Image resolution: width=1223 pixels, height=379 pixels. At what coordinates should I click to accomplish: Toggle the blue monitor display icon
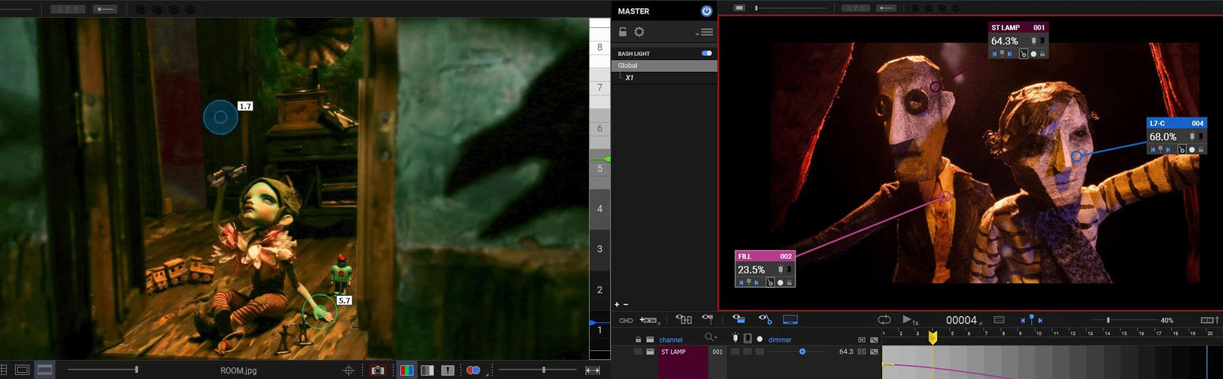(x=791, y=319)
